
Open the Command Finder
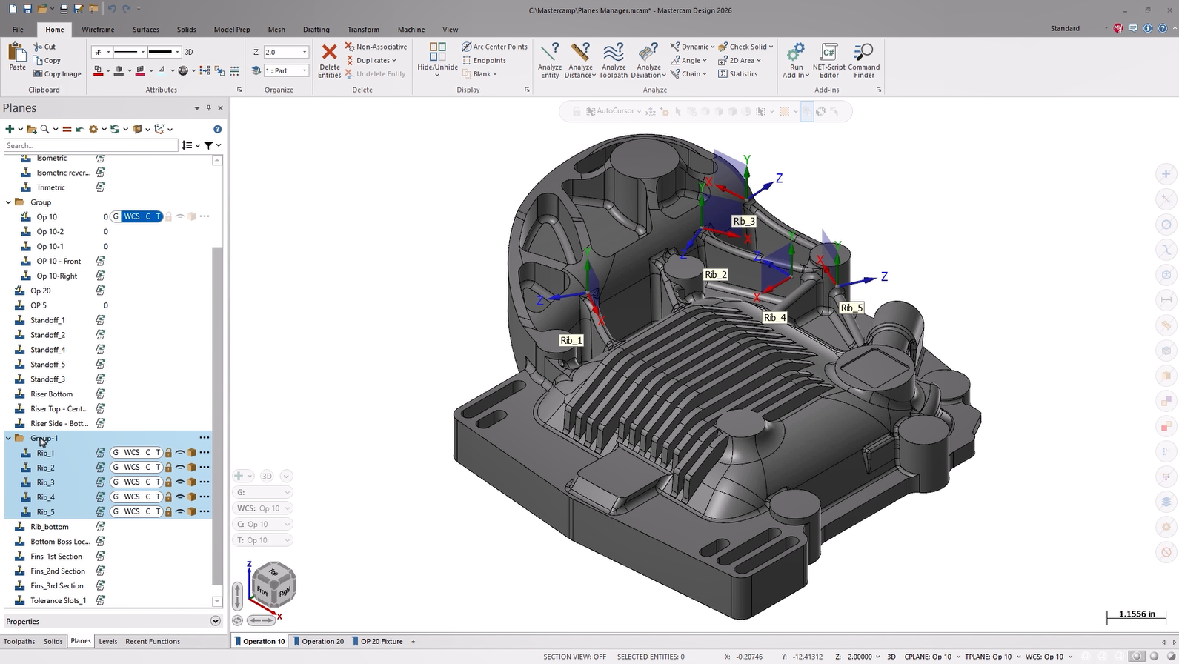[864, 60]
